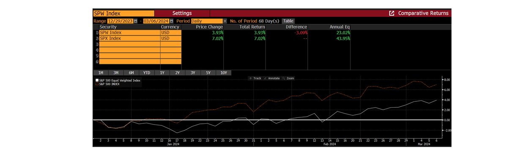This screenshot has height=155, width=528.
Task: Activate the Annotate chart tool
Action: [x=272, y=78]
